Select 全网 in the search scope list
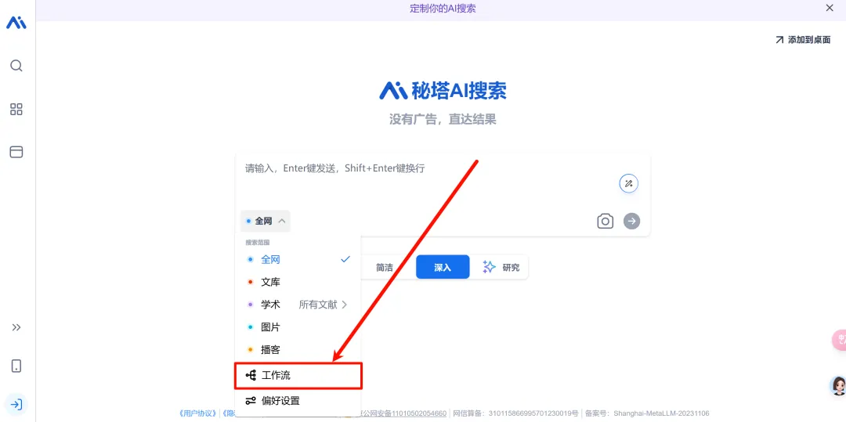 click(x=298, y=259)
